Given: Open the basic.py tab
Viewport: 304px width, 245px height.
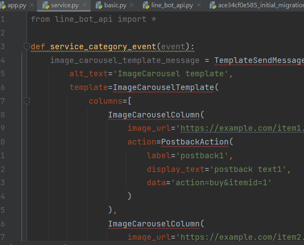Looking at the screenshot, I should [x=115, y=5].
